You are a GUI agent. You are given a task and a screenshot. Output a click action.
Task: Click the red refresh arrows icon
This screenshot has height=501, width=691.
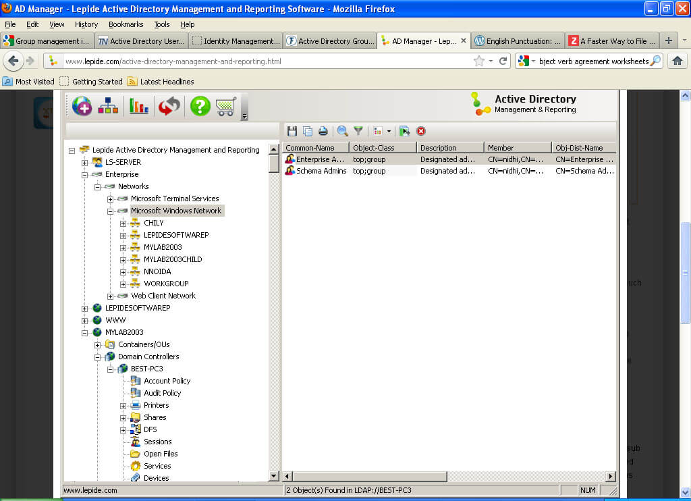click(x=169, y=106)
